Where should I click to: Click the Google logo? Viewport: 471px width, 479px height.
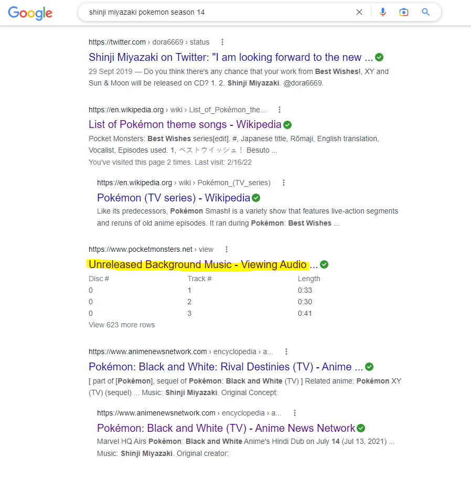click(x=30, y=13)
